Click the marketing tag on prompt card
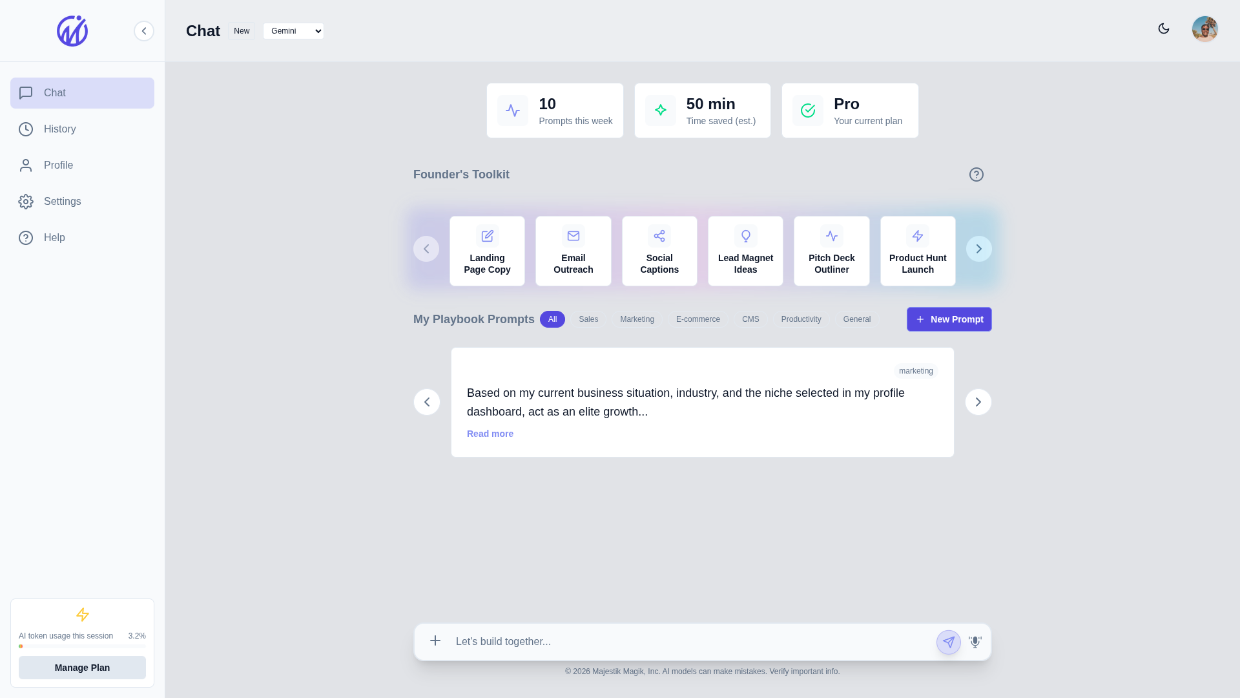 pyautogui.click(x=916, y=371)
